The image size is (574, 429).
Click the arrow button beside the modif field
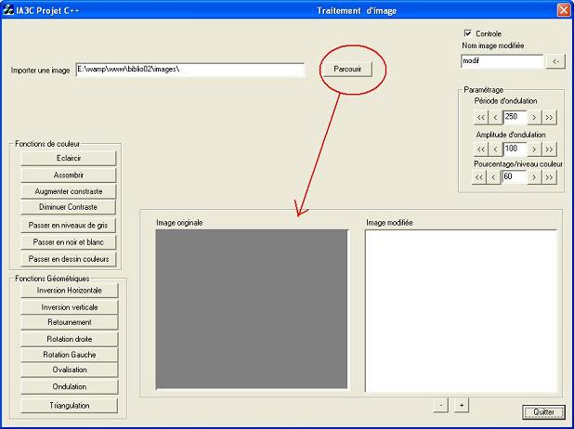click(x=555, y=61)
